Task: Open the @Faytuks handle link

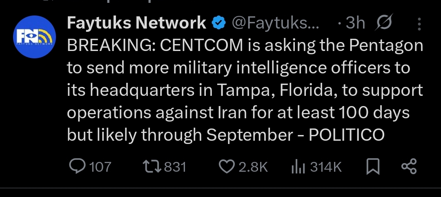Action: tap(276, 24)
